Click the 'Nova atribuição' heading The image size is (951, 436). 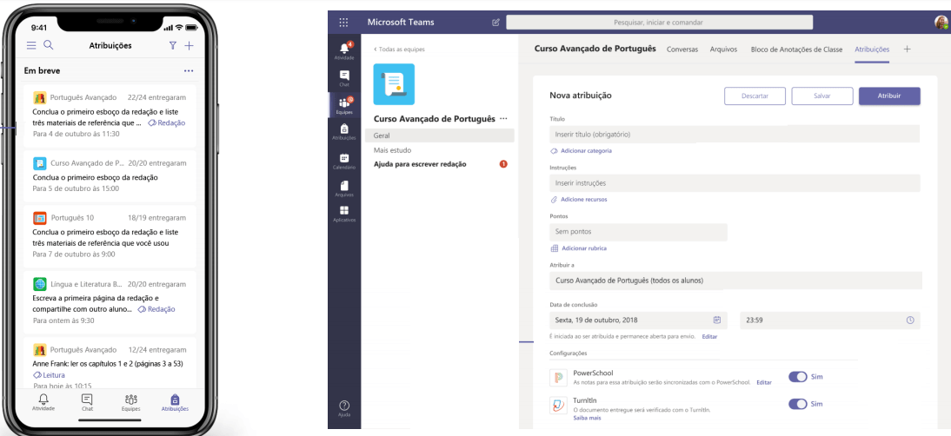581,95
